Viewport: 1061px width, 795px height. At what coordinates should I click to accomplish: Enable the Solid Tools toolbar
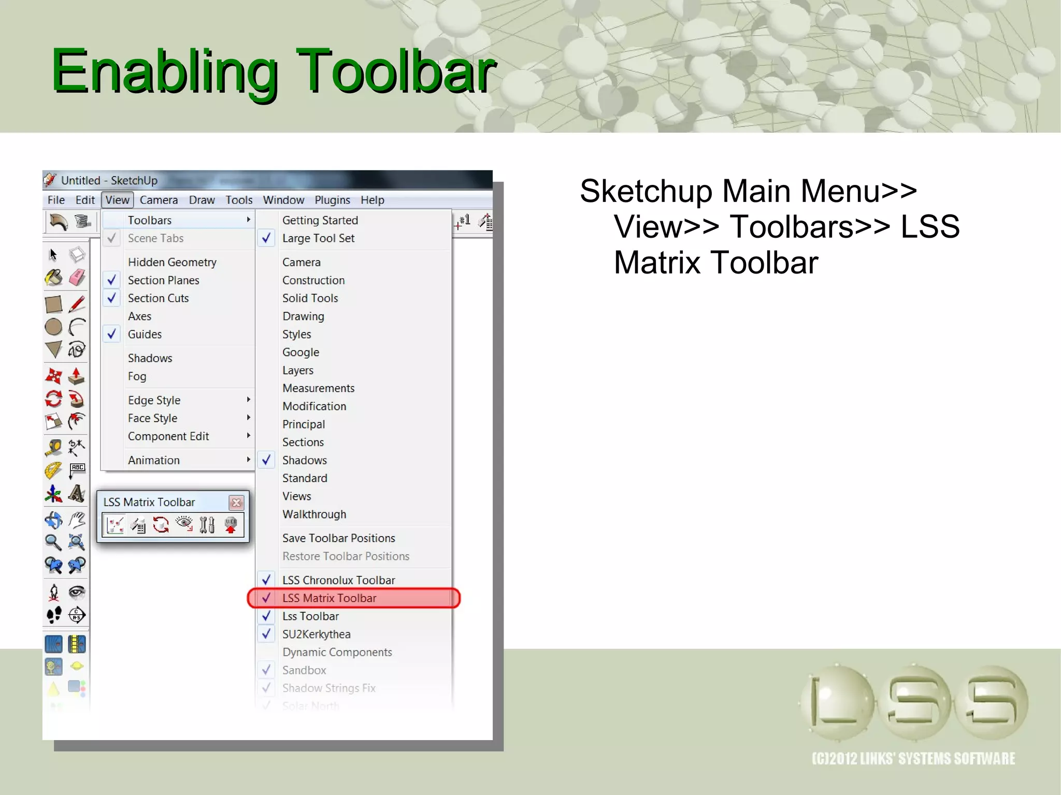[x=354, y=298]
